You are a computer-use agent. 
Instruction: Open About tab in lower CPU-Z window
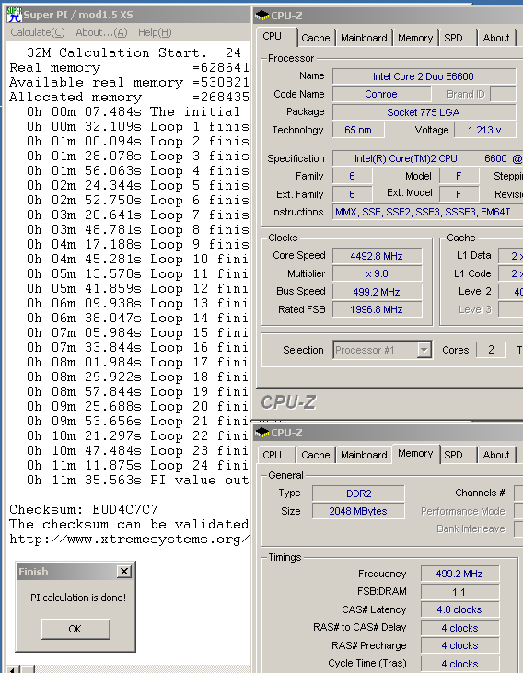[x=496, y=455]
